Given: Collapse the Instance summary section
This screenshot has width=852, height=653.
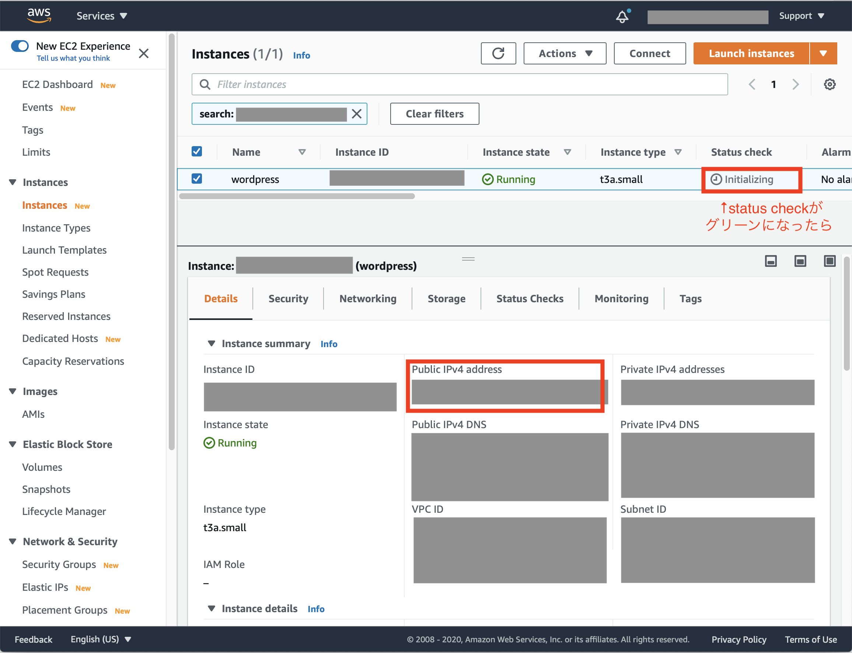Looking at the screenshot, I should click(x=211, y=343).
